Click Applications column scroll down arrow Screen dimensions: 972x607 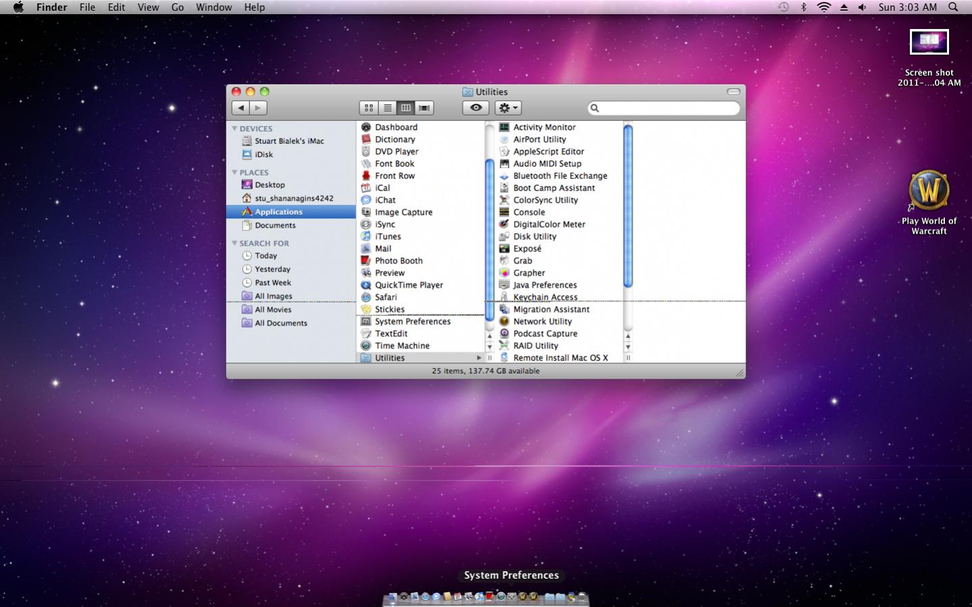(490, 346)
